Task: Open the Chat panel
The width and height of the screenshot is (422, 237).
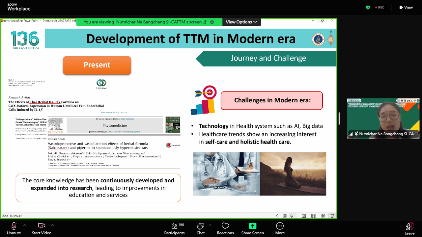Action: pyautogui.click(x=200, y=228)
